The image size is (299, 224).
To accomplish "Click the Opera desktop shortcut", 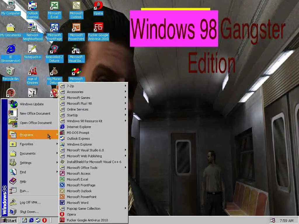I will (x=98, y=8).
